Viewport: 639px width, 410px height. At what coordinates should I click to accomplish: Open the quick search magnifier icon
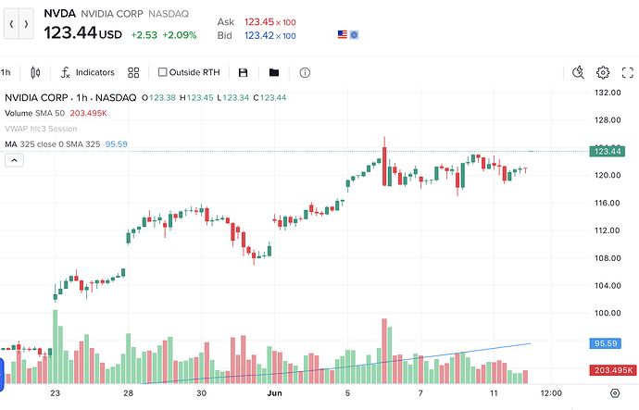[578, 72]
